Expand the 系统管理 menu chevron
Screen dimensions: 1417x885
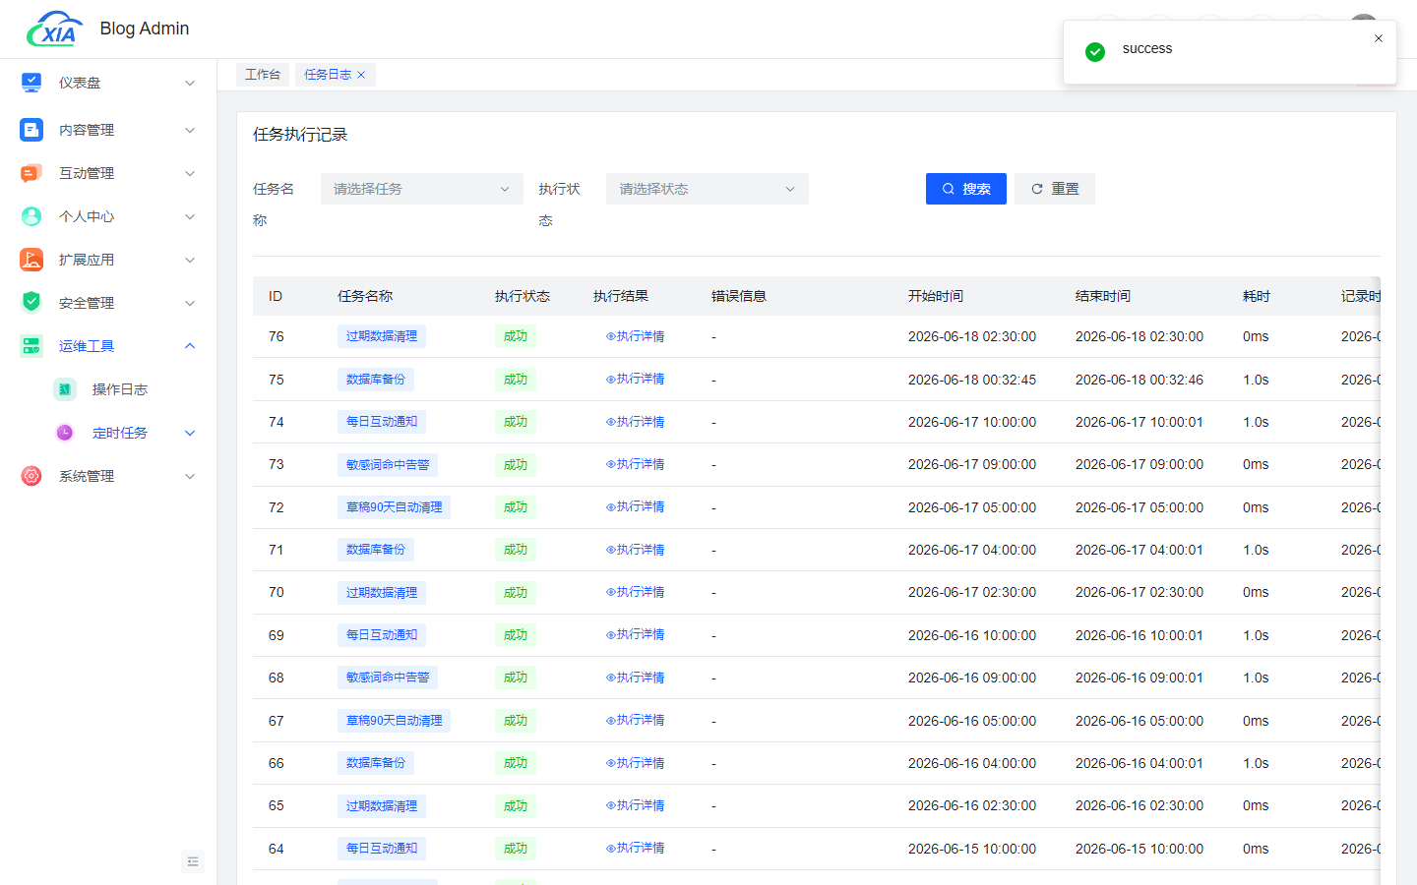190,476
